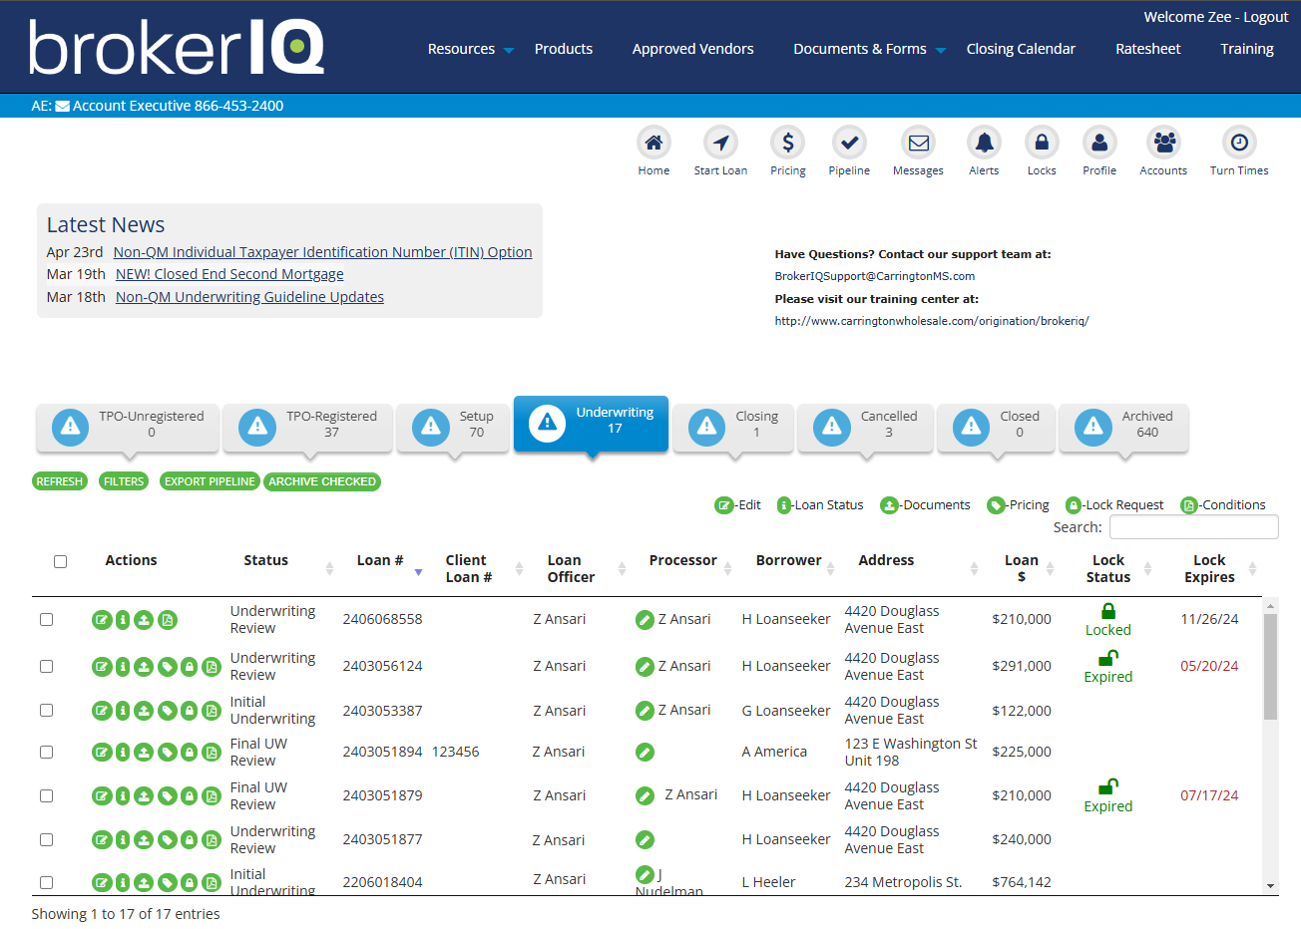Click the scrollbar up arrow of the table
The width and height of the screenshot is (1301, 929).
[x=1270, y=605]
